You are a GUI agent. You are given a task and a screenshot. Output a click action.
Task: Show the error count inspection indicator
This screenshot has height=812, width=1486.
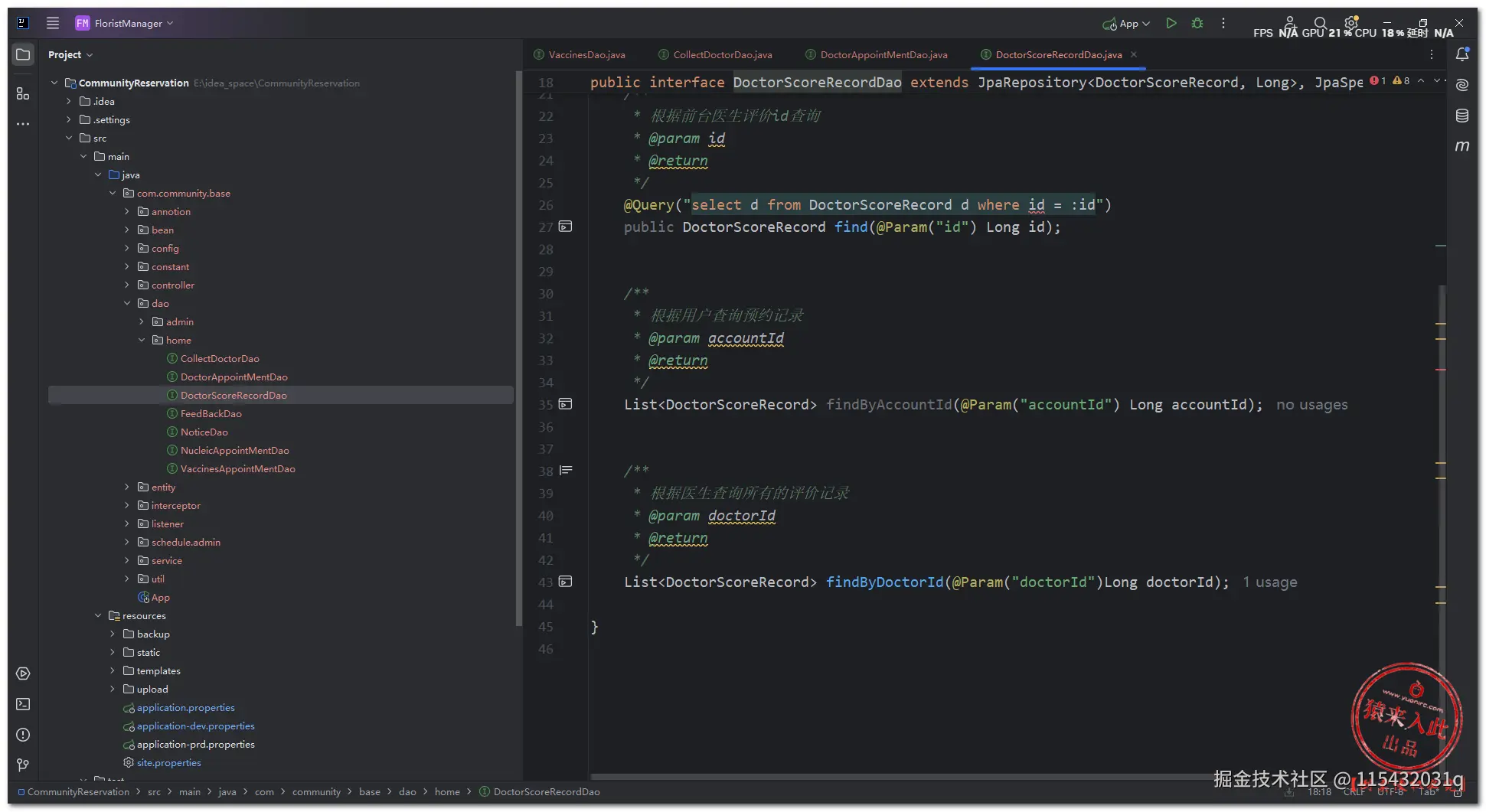point(1378,81)
